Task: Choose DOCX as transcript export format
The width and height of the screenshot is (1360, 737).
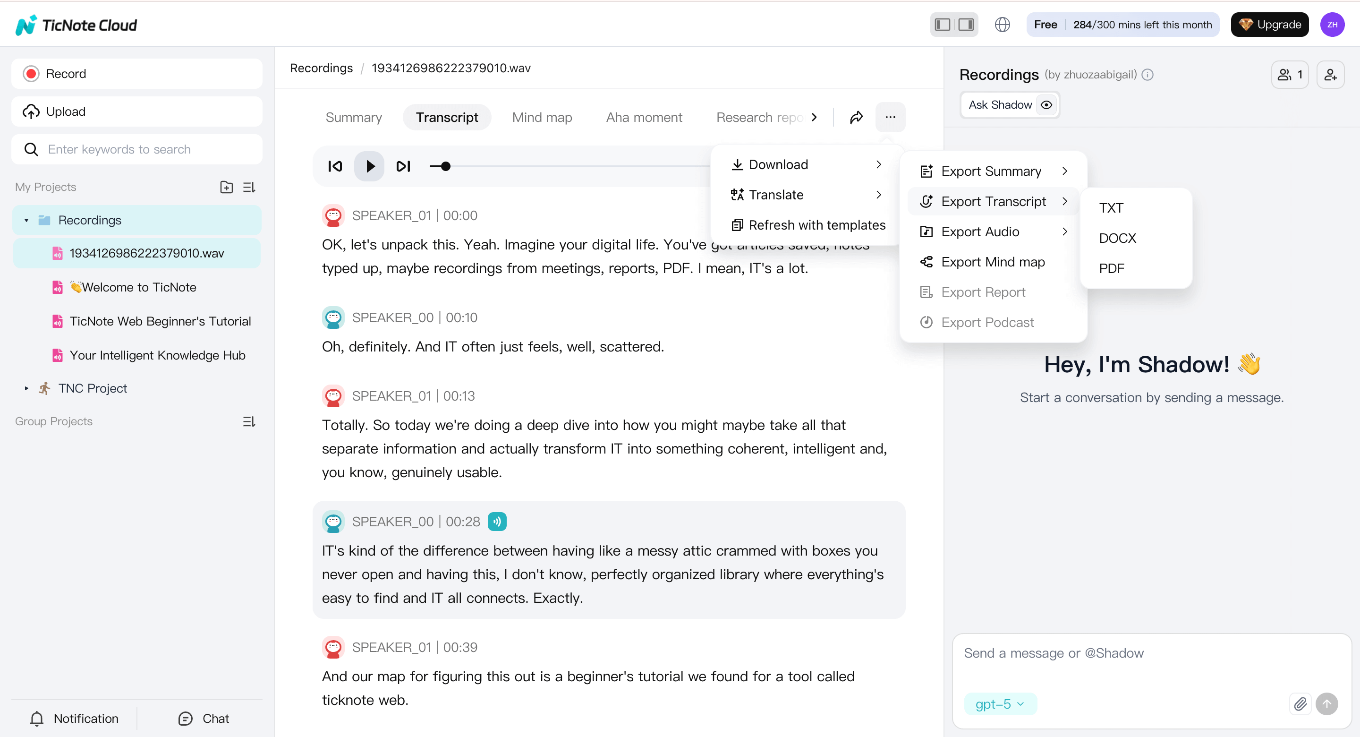Action: (1117, 238)
